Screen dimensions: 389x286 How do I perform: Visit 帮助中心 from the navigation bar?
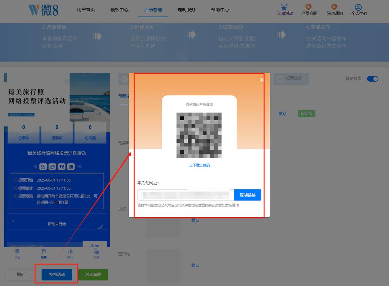[220, 10]
